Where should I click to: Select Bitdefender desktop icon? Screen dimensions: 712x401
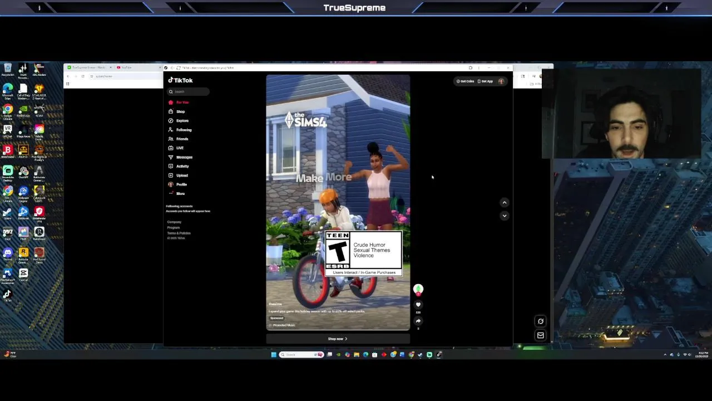(8, 153)
